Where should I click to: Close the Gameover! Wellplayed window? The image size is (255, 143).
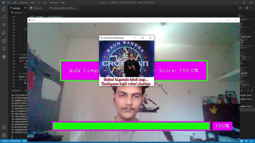pos(150,38)
